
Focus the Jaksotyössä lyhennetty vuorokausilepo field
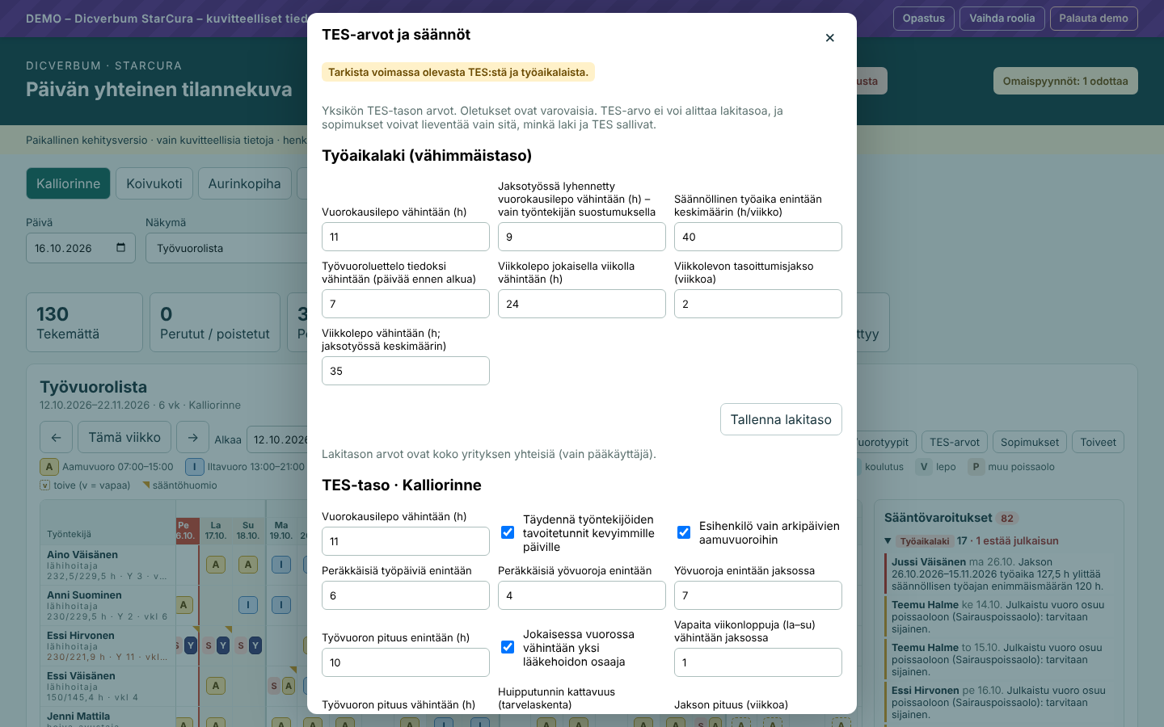coord(582,237)
